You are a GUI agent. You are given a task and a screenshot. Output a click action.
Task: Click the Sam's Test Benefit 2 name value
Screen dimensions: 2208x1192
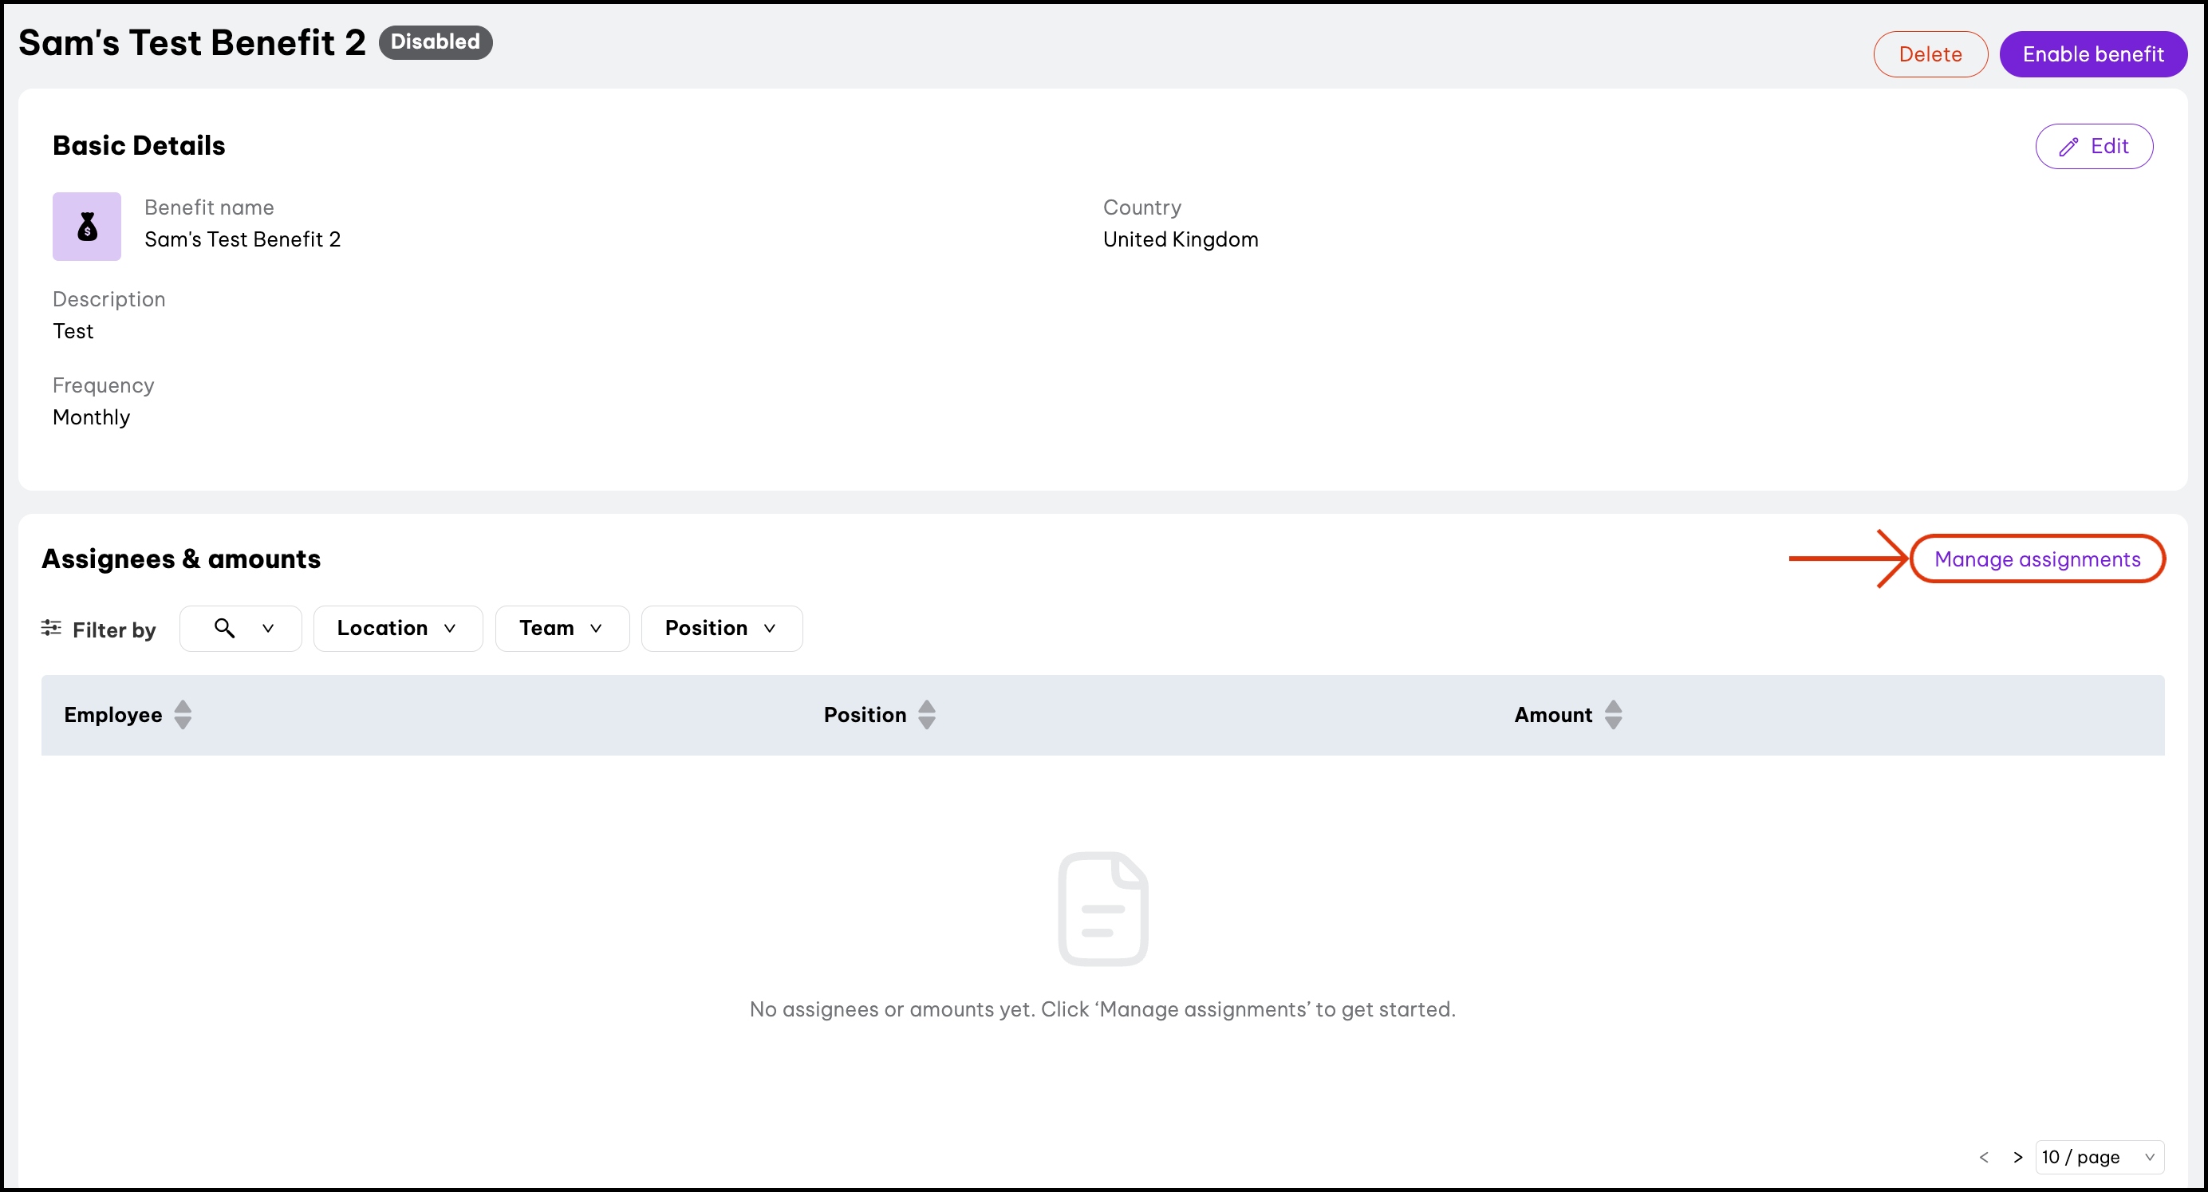tap(242, 239)
